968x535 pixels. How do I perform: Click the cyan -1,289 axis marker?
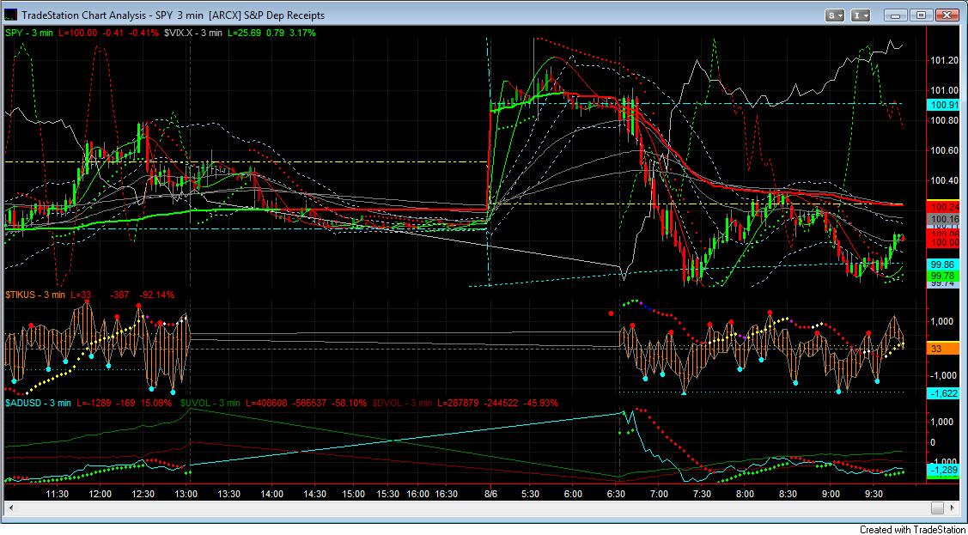[942, 471]
